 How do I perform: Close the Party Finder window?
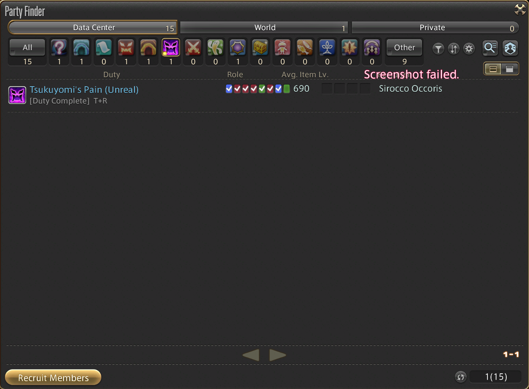[520, 9]
